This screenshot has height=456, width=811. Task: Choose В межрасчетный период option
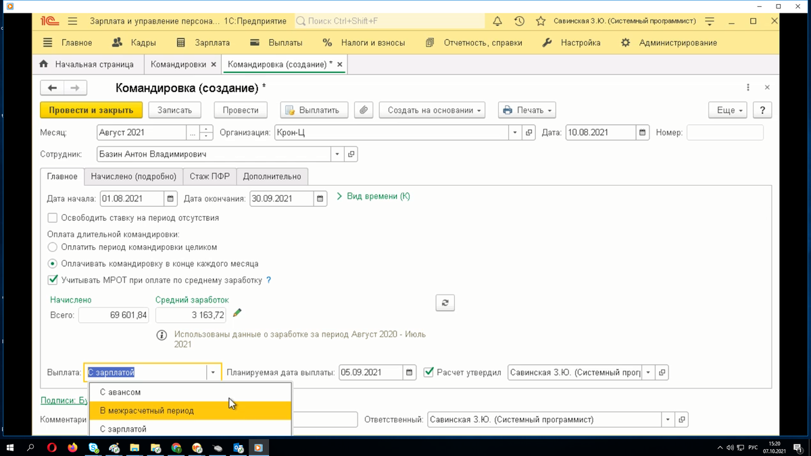coord(190,410)
